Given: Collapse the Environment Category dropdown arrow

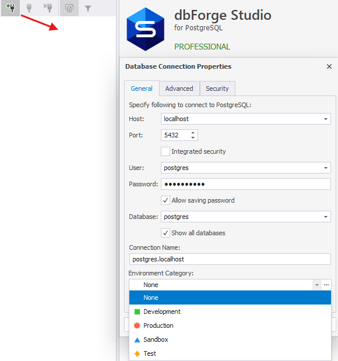Looking at the screenshot, I should (317, 285).
